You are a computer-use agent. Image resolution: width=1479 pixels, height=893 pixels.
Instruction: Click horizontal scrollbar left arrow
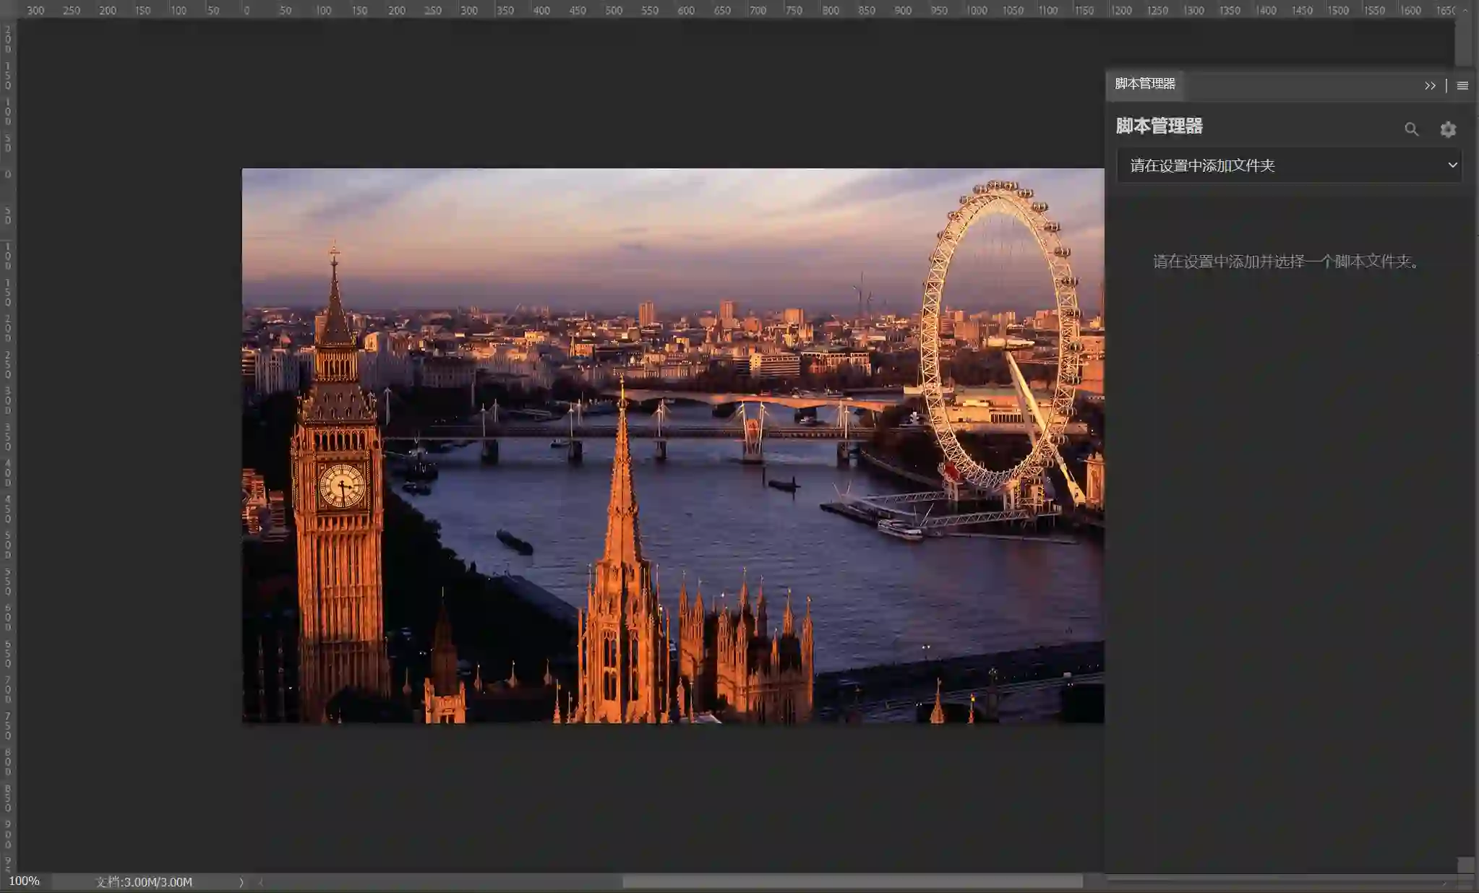click(x=261, y=882)
